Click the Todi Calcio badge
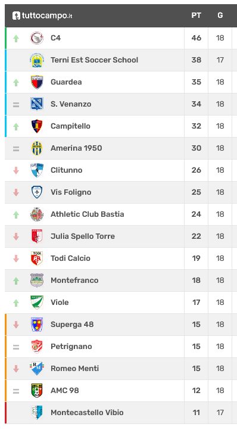The width and height of the screenshot is (237, 430). [x=37, y=258]
